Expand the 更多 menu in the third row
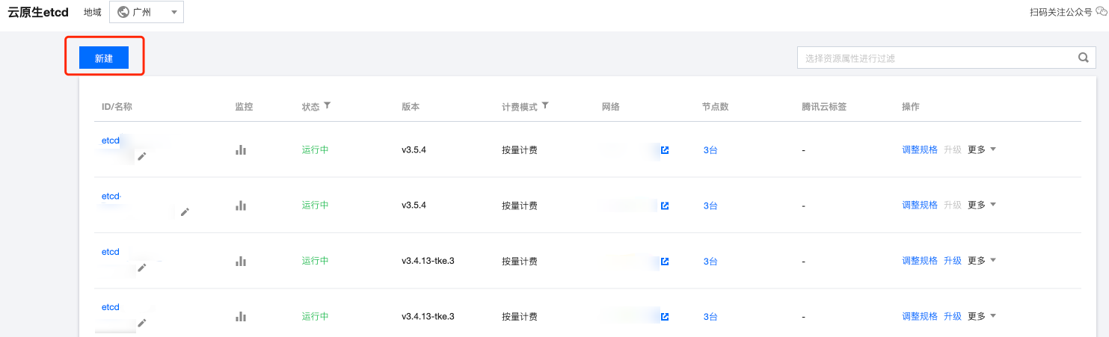Viewport: 1109px width, 337px height. [x=982, y=261]
